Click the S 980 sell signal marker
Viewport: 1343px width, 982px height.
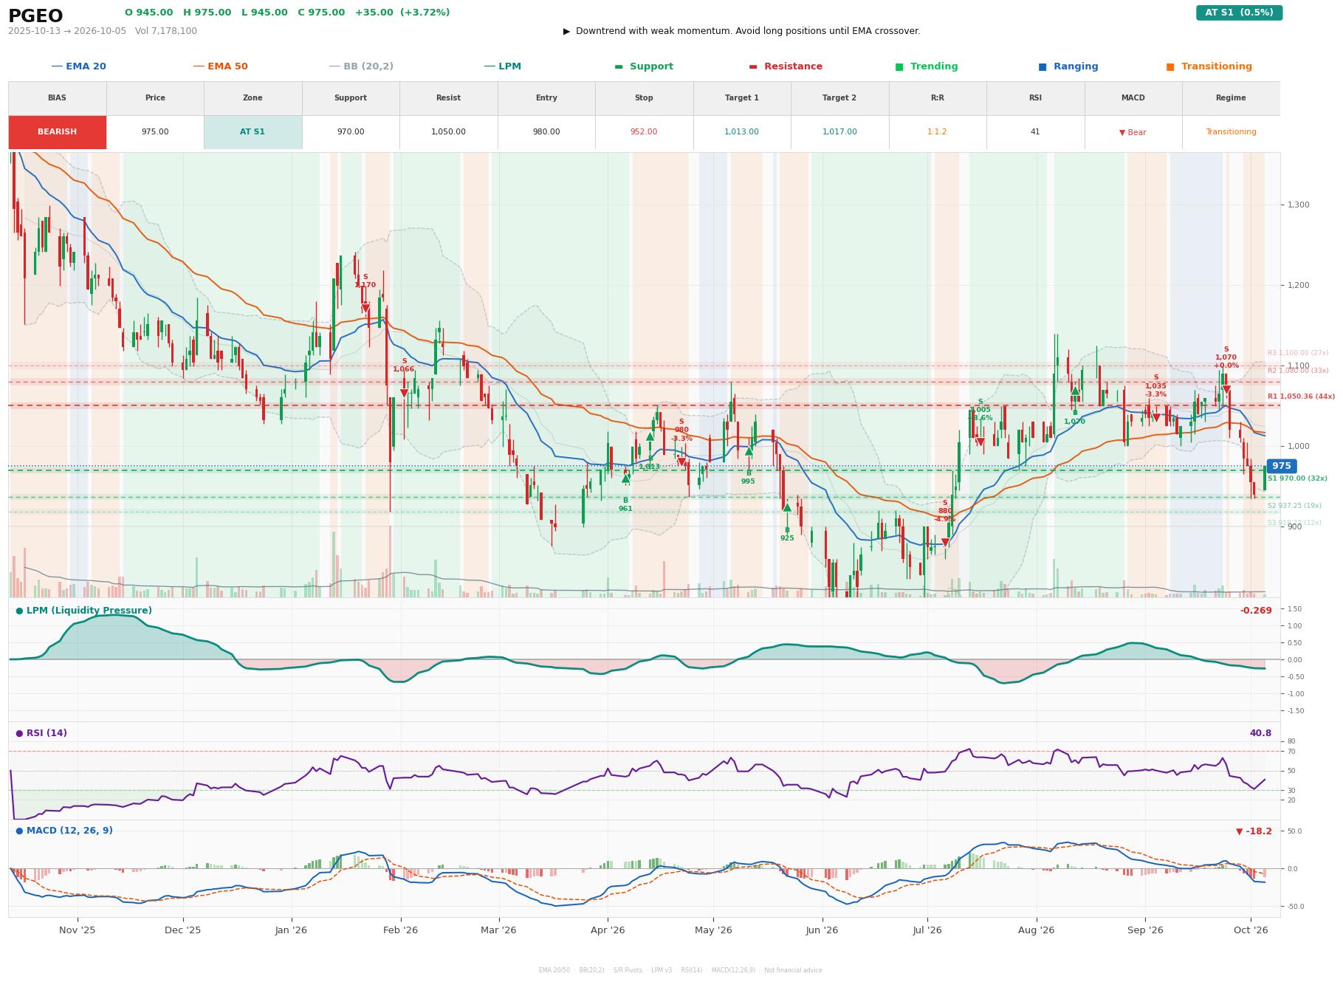pyautogui.click(x=681, y=462)
